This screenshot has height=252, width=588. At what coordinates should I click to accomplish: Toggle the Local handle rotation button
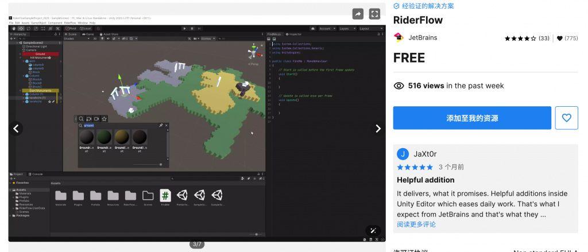click(x=86, y=29)
